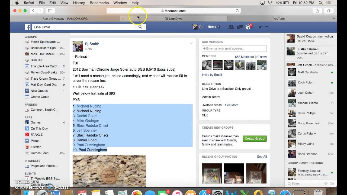The height and width of the screenshot is (195, 347).
Task: Expand the account menu arrow in header
Action: coord(267,27)
